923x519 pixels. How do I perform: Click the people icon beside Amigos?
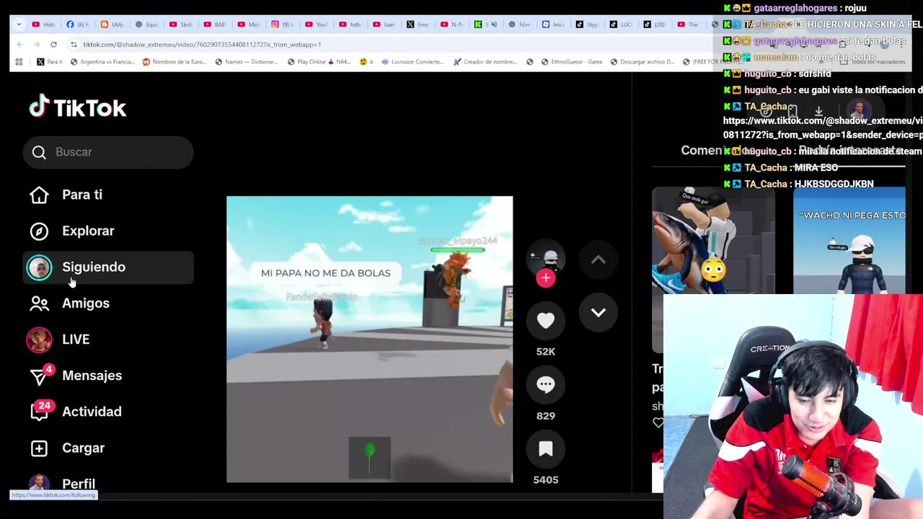click(x=39, y=303)
